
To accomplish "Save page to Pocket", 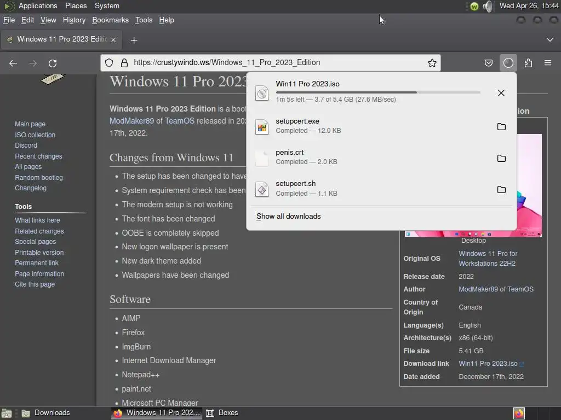I will (x=488, y=63).
